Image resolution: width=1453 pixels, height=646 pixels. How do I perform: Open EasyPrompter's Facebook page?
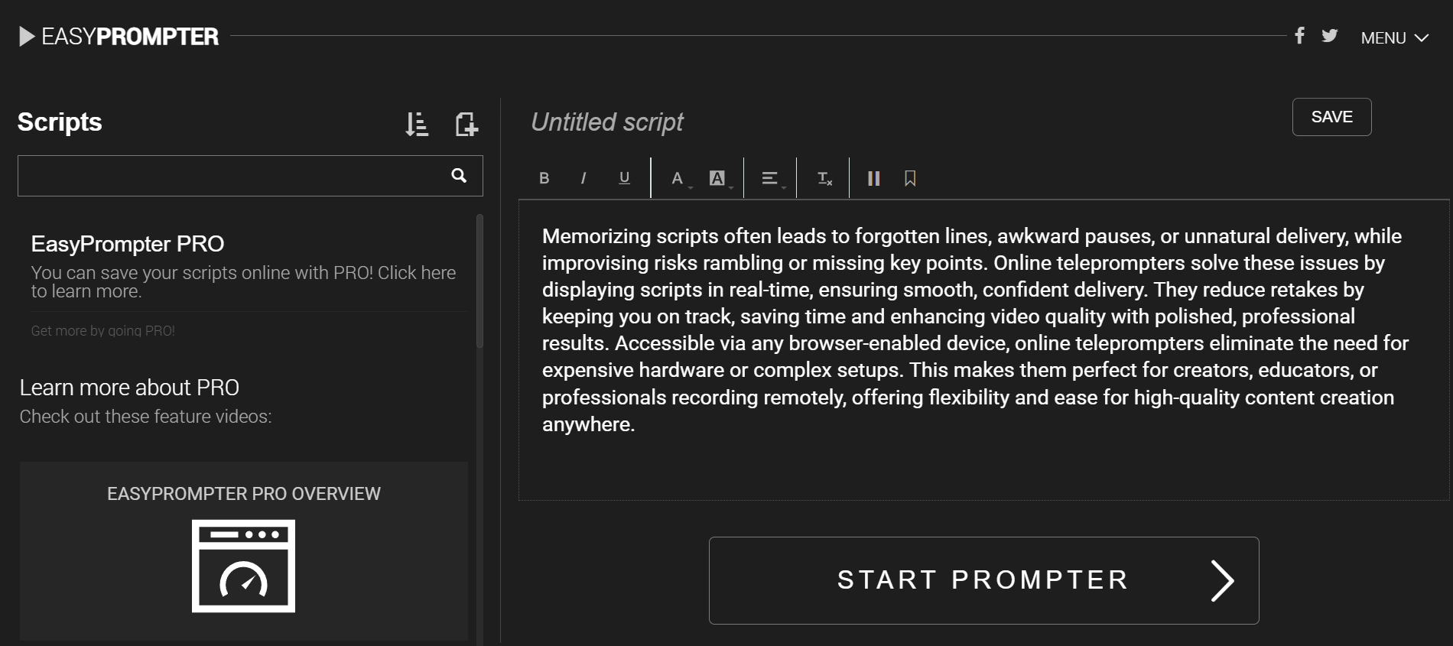[1299, 35]
